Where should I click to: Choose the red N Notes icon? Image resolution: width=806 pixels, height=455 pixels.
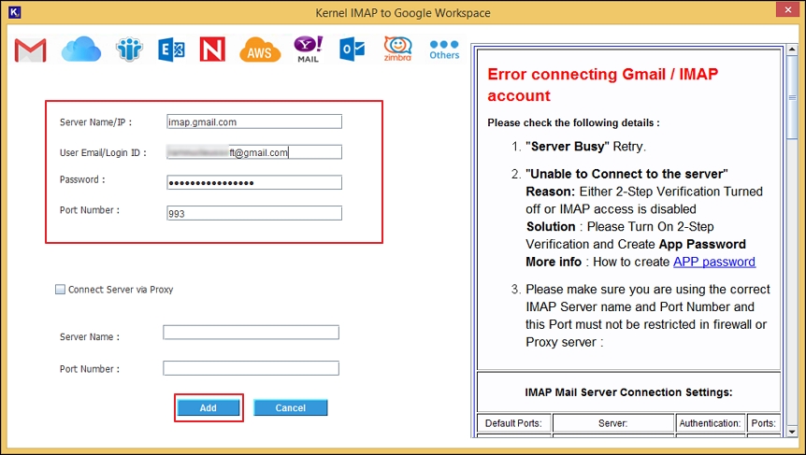pyautogui.click(x=212, y=50)
